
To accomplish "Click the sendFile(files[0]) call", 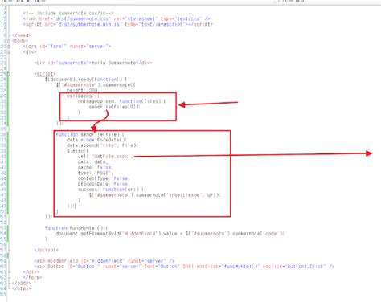I will pos(115,107).
